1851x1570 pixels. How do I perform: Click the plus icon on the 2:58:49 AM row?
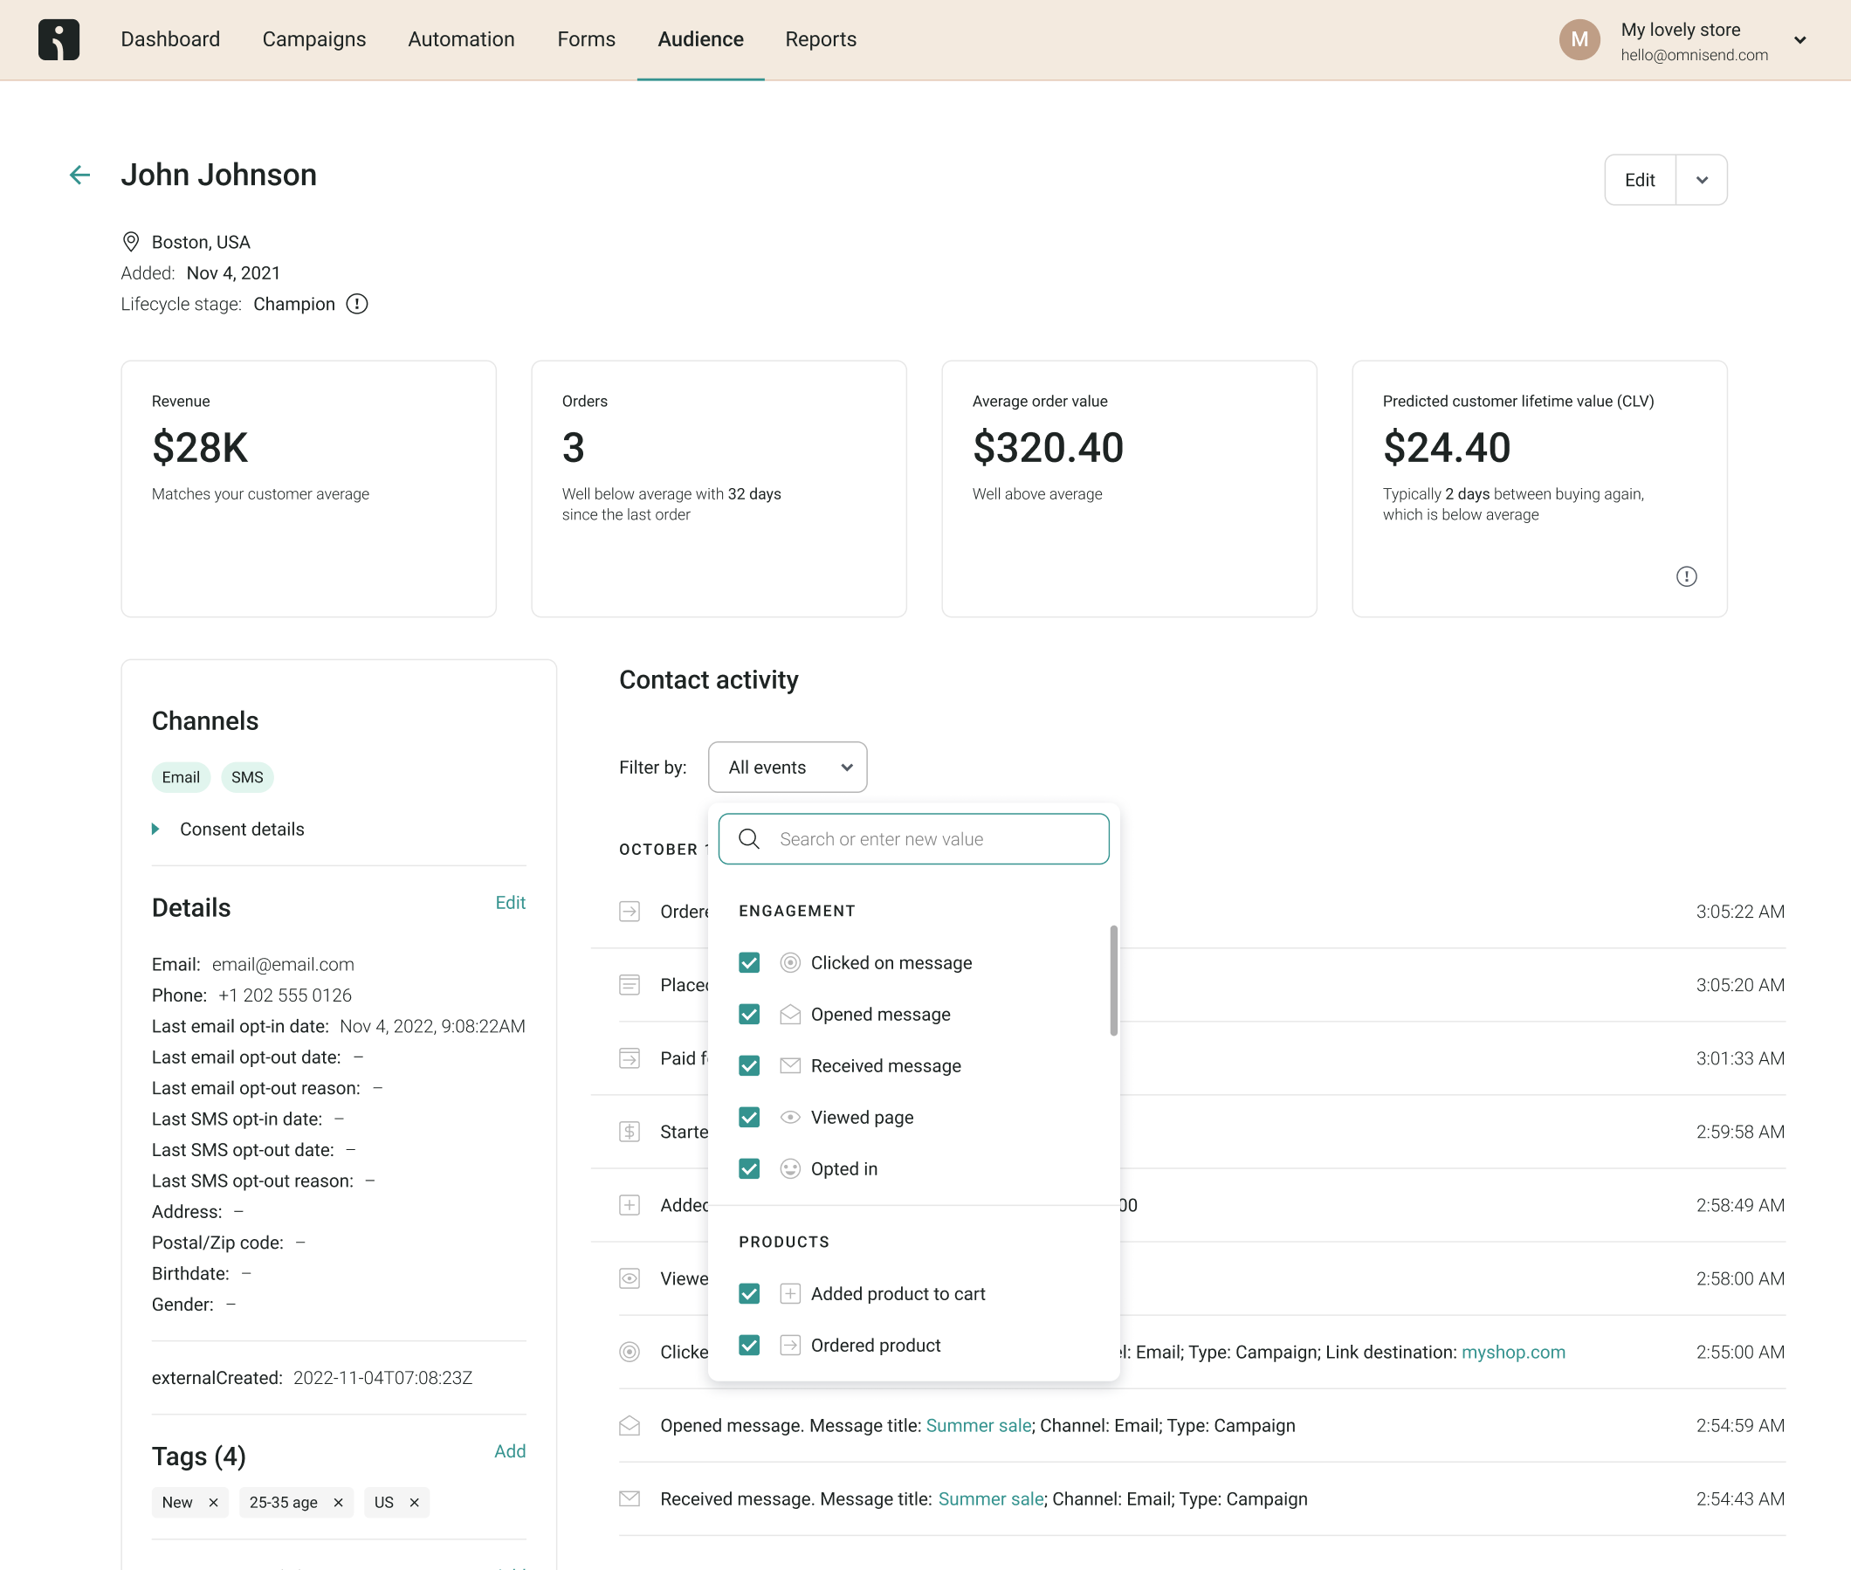pos(630,1206)
